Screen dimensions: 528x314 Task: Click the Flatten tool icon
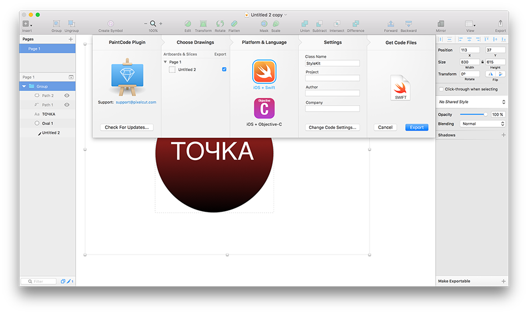(234, 23)
